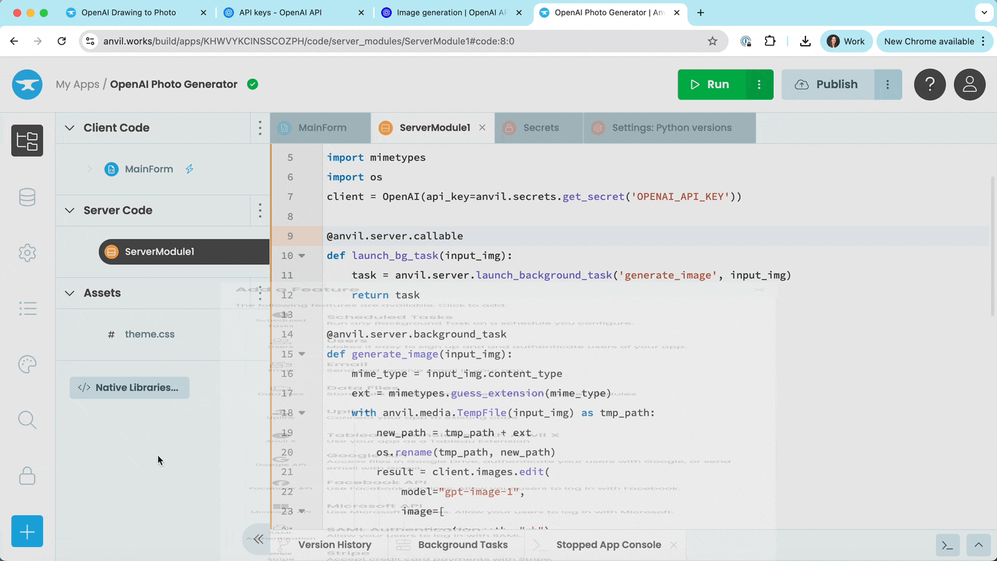This screenshot has width=997, height=561.
Task: Click the blue plus Add Feature button
Action: tap(27, 531)
